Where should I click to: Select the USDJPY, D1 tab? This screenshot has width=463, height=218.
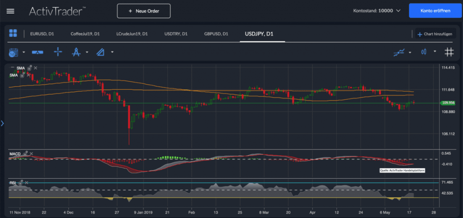click(x=259, y=34)
